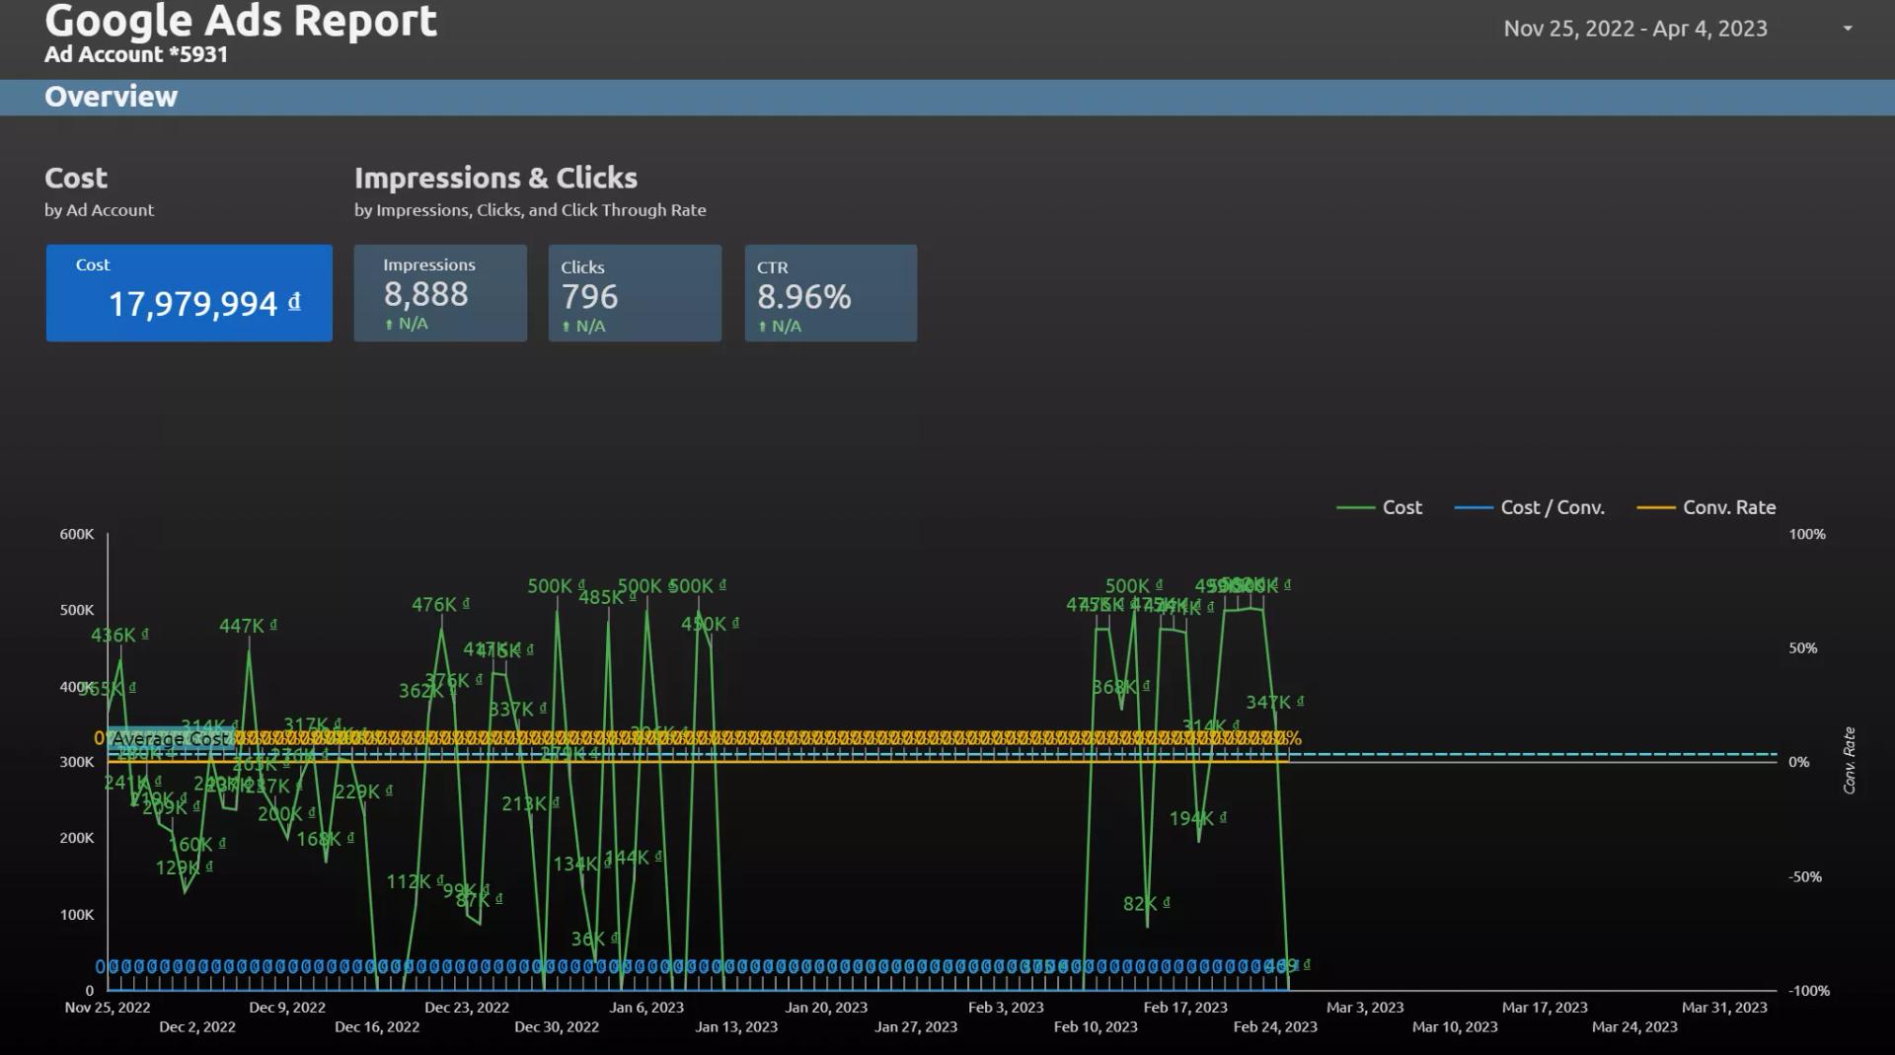Click the blue Cost / Conv. legend swatch
Screen dimensions: 1895x1055
(1474, 507)
